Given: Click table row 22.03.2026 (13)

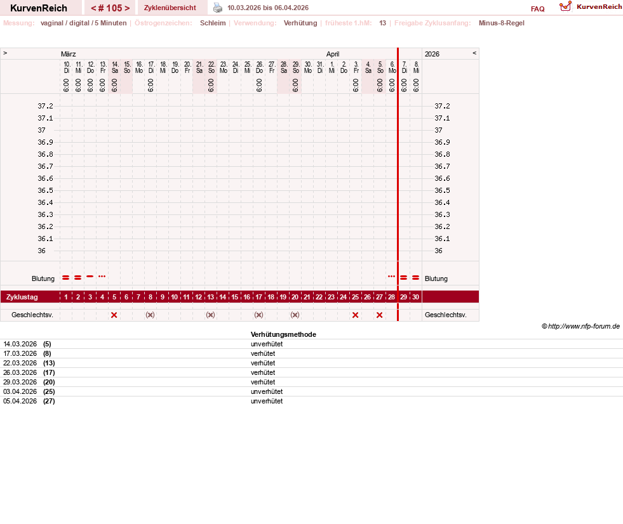Looking at the screenshot, I should point(311,364).
